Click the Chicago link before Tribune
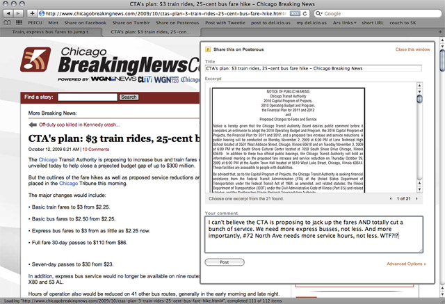Screen dimensions: 445x304 pyautogui.click(x=68, y=184)
